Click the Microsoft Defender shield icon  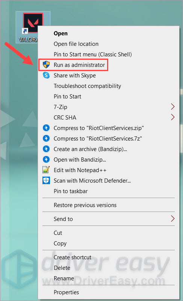pyautogui.click(x=46, y=180)
